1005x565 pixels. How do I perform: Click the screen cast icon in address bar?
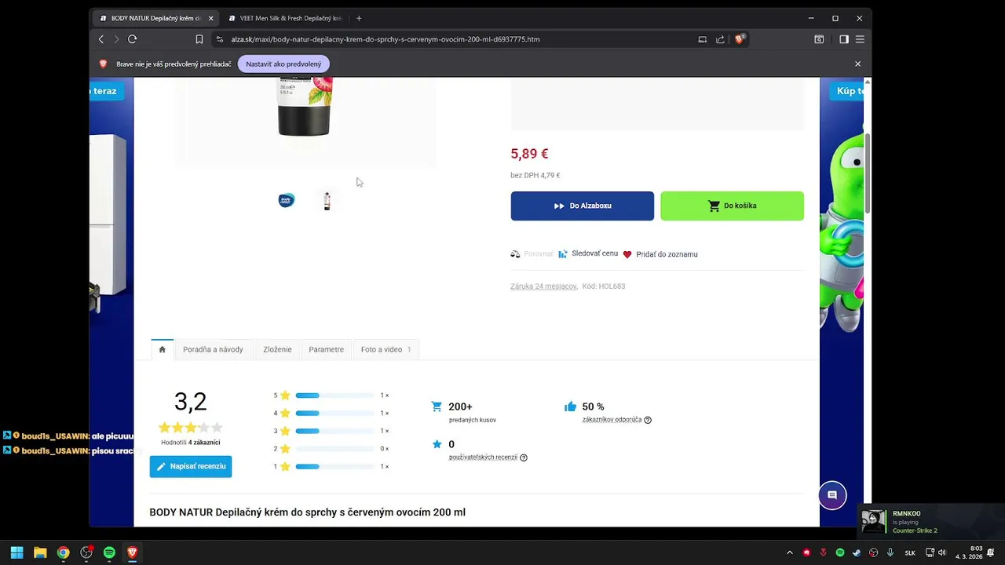[x=703, y=39]
